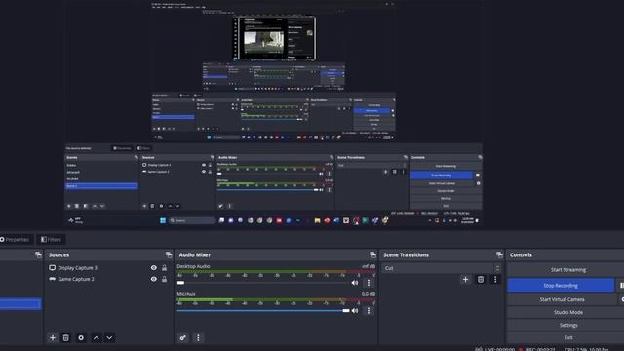
Task: Click the Desktop Audio level meter
Action: pos(276,273)
